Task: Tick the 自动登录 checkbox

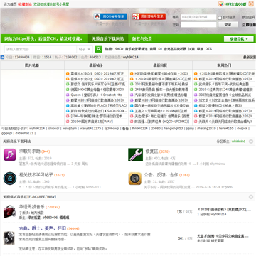Action: point(220,18)
